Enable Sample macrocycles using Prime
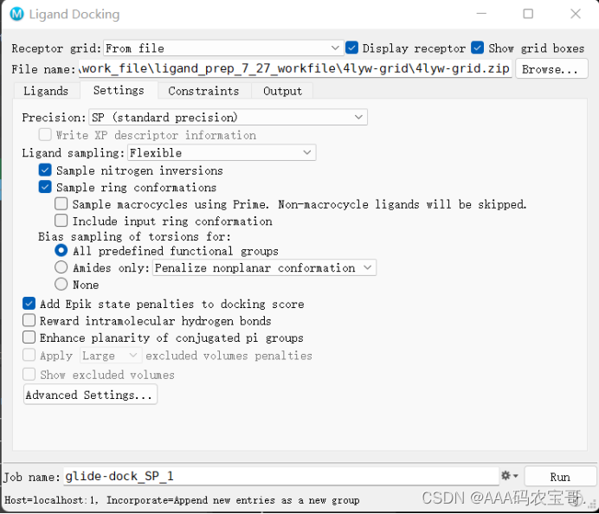The image size is (599, 514). pyautogui.click(x=61, y=203)
